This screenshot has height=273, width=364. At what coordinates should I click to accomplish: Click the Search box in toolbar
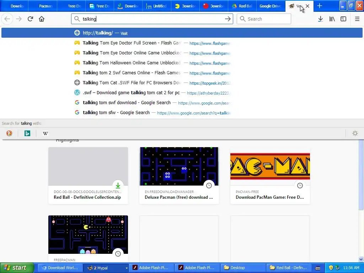264,19
